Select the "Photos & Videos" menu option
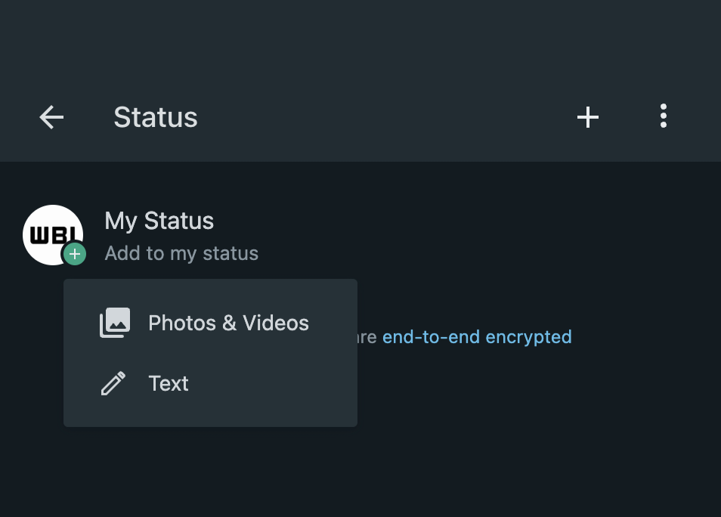721x517 pixels. (x=228, y=323)
